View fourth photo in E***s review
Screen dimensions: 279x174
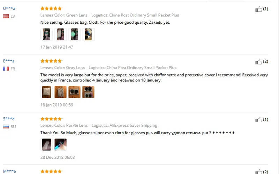click(x=88, y=92)
